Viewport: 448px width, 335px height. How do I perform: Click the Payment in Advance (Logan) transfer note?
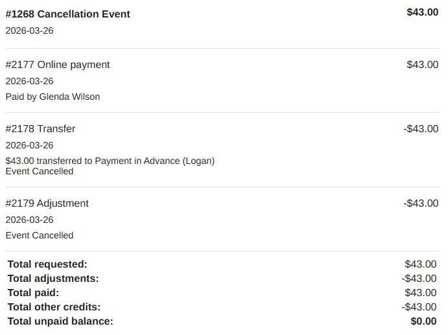[x=110, y=161]
